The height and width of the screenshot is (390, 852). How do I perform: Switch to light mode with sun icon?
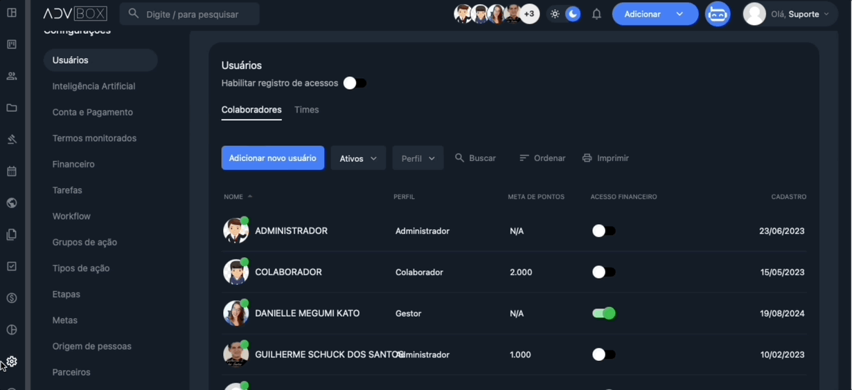[555, 14]
